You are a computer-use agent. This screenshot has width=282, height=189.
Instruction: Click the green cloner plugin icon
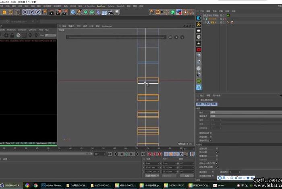(x=173, y=12)
